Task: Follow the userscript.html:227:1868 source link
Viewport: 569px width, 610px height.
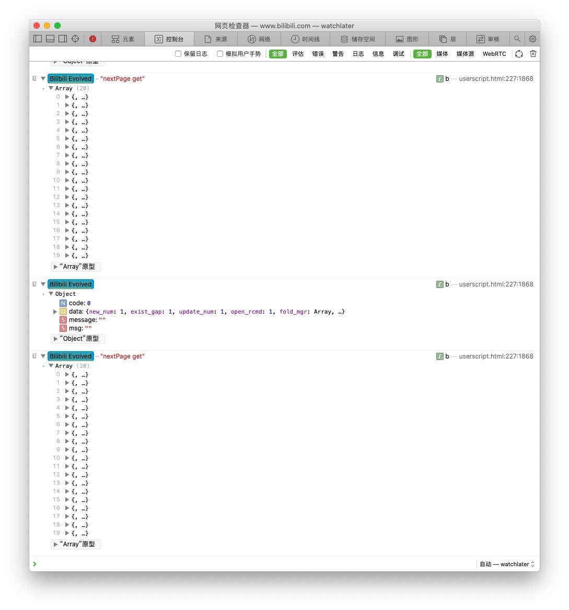Action: pyautogui.click(x=495, y=79)
